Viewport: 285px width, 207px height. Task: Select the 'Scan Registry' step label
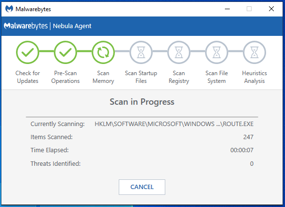pyautogui.click(x=179, y=77)
